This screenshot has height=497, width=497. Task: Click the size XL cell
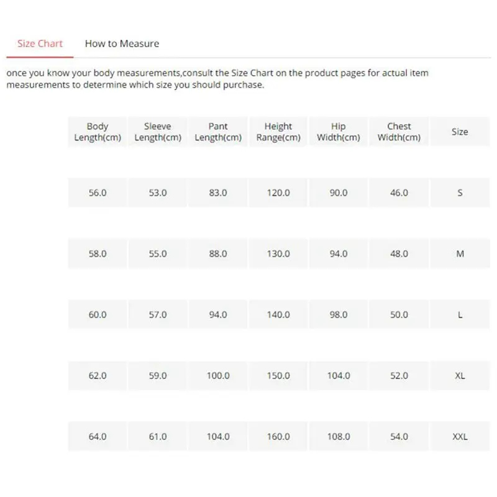pyautogui.click(x=460, y=376)
